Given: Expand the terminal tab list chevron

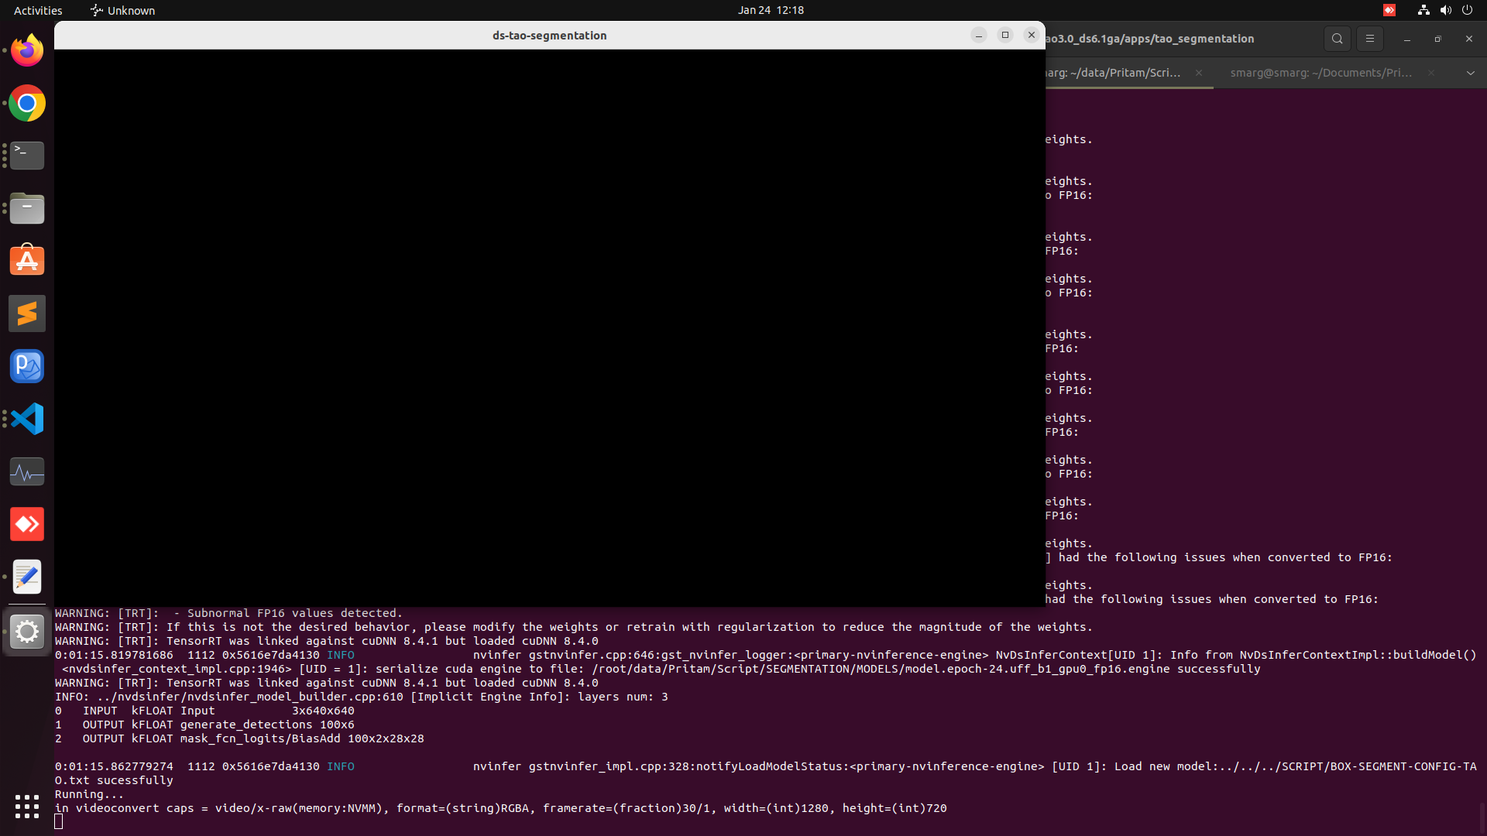Looking at the screenshot, I should (x=1470, y=73).
